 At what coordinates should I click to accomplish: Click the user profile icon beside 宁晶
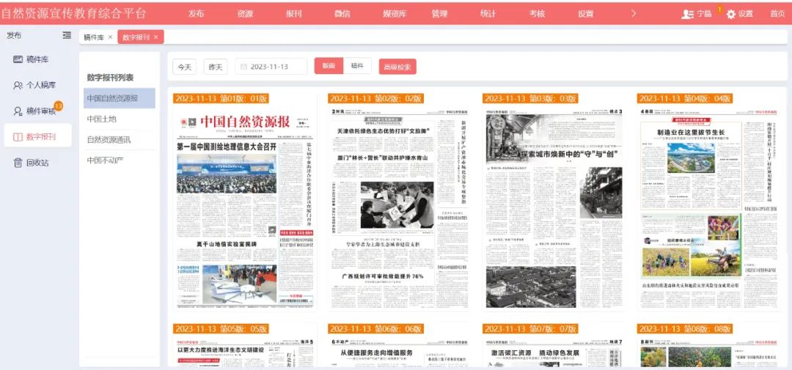[687, 14]
